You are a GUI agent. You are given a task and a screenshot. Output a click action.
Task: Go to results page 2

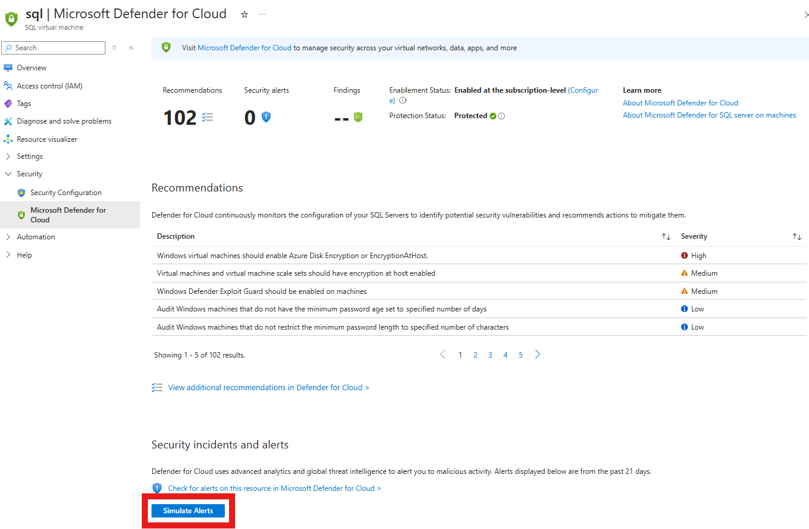476,355
